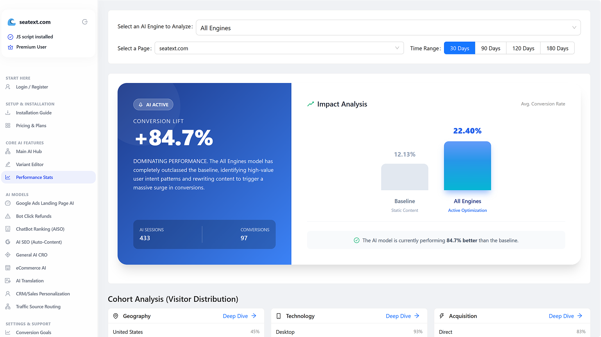
Task: Open the All Engines AI engine dropdown
Action: (388, 28)
